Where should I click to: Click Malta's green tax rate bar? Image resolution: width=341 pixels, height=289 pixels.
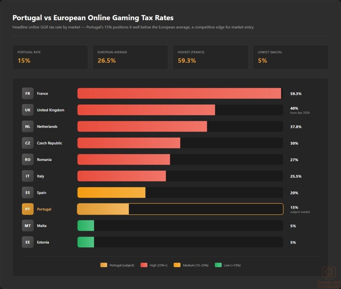[86, 226]
